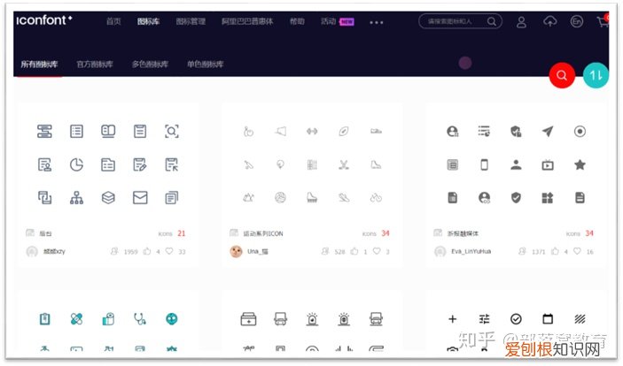Screen dimensions: 623x366
Task: Click the teal stethoscope icon
Action: [140, 319]
